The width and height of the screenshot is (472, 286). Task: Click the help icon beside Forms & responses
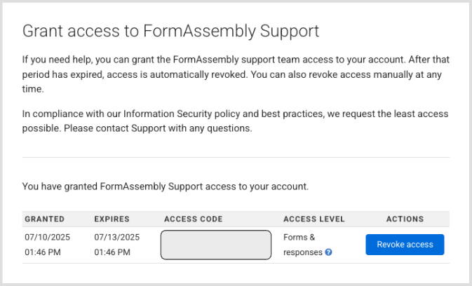click(328, 252)
